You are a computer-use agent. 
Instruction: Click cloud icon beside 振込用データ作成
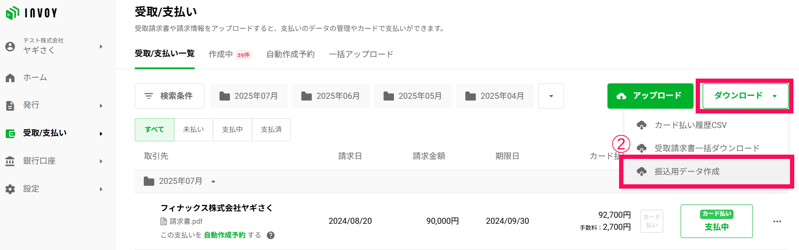click(x=641, y=171)
